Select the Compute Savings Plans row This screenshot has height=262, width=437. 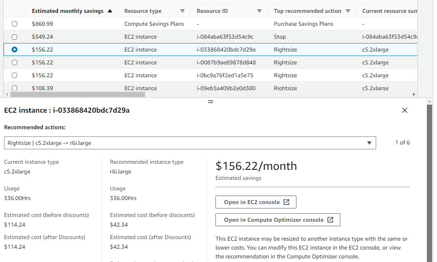14,24
